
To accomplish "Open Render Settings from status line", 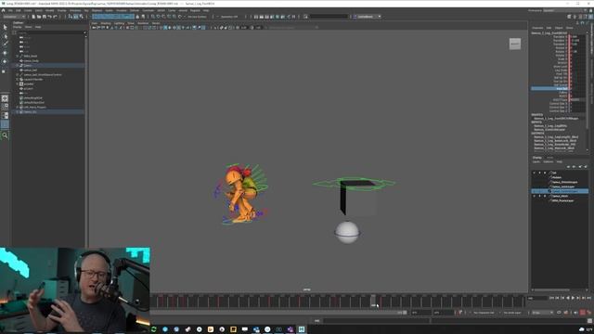I will pyautogui.click(x=272, y=17).
